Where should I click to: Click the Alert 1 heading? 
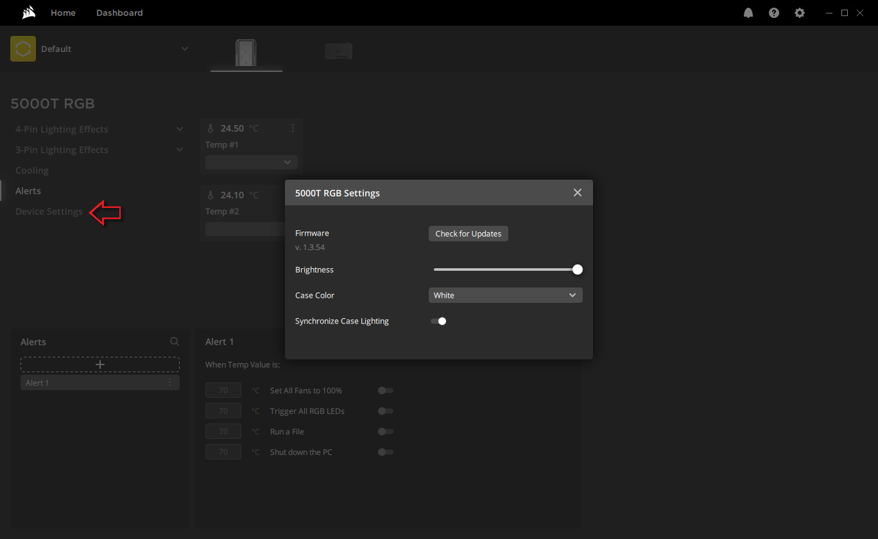(x=219, y=342)
